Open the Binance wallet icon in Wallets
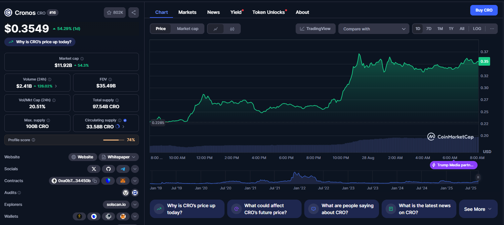 click(x=79, y=216)
